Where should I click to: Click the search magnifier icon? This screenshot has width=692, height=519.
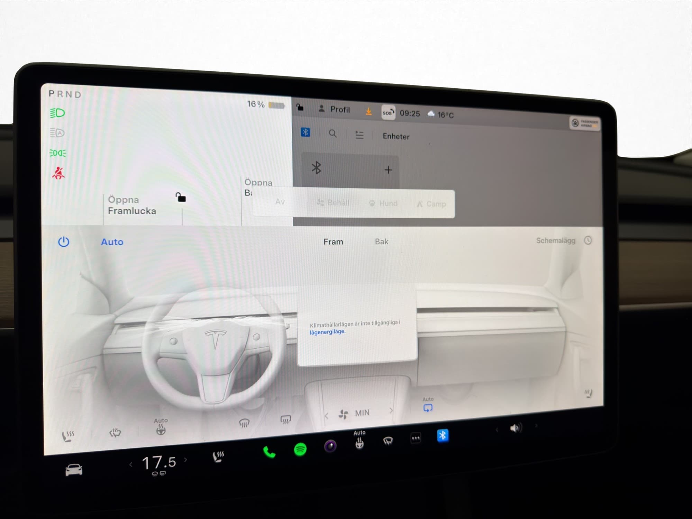(333, 134)
